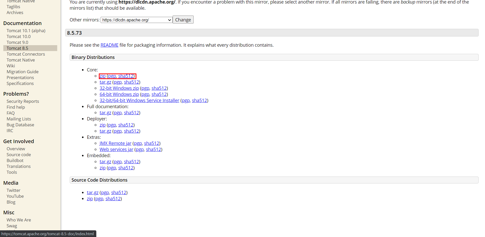The width and height of the screenshot is (485, 237).
Task: Download the JMX Remote jar
Action: pos(115,143)
